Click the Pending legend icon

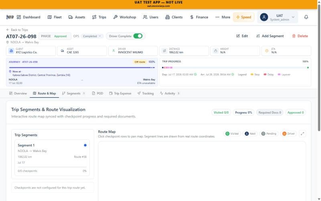click(x=263, y=134)
